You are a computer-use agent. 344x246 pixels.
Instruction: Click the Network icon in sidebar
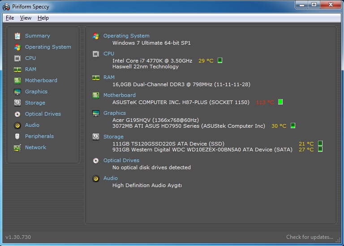(17, 147)
